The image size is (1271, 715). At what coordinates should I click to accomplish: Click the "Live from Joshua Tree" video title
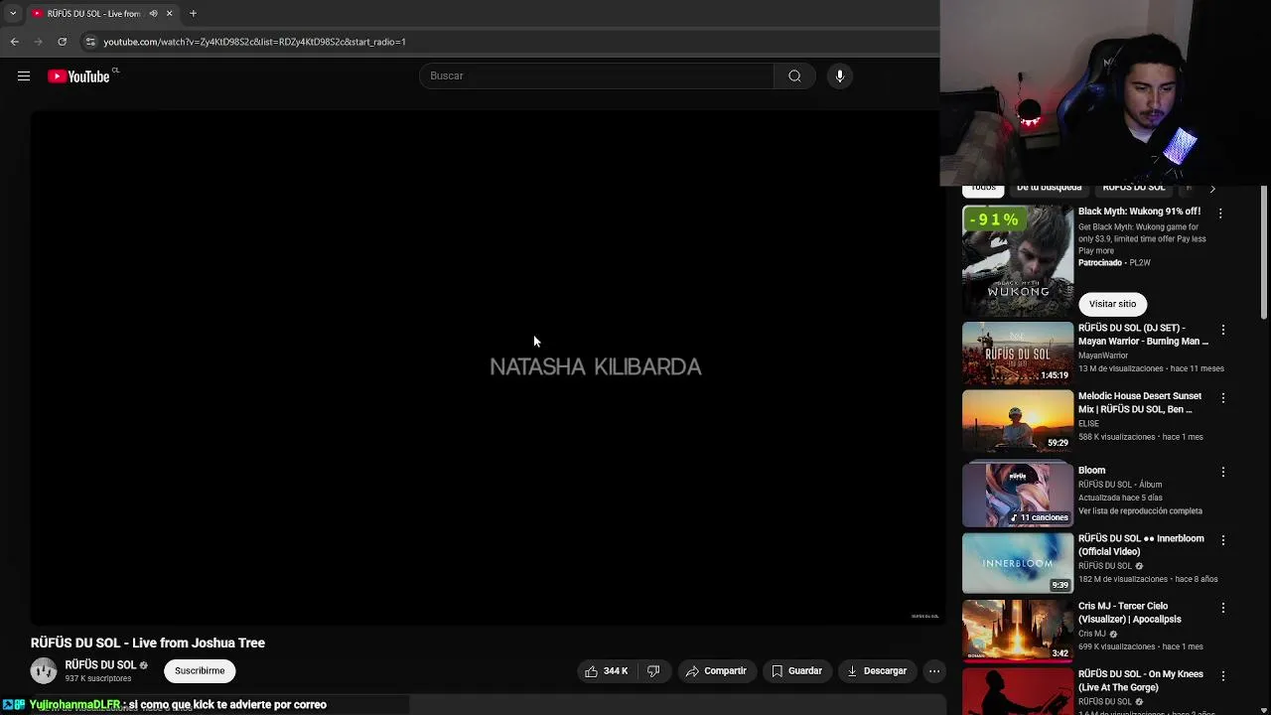[x=147, y=643]
